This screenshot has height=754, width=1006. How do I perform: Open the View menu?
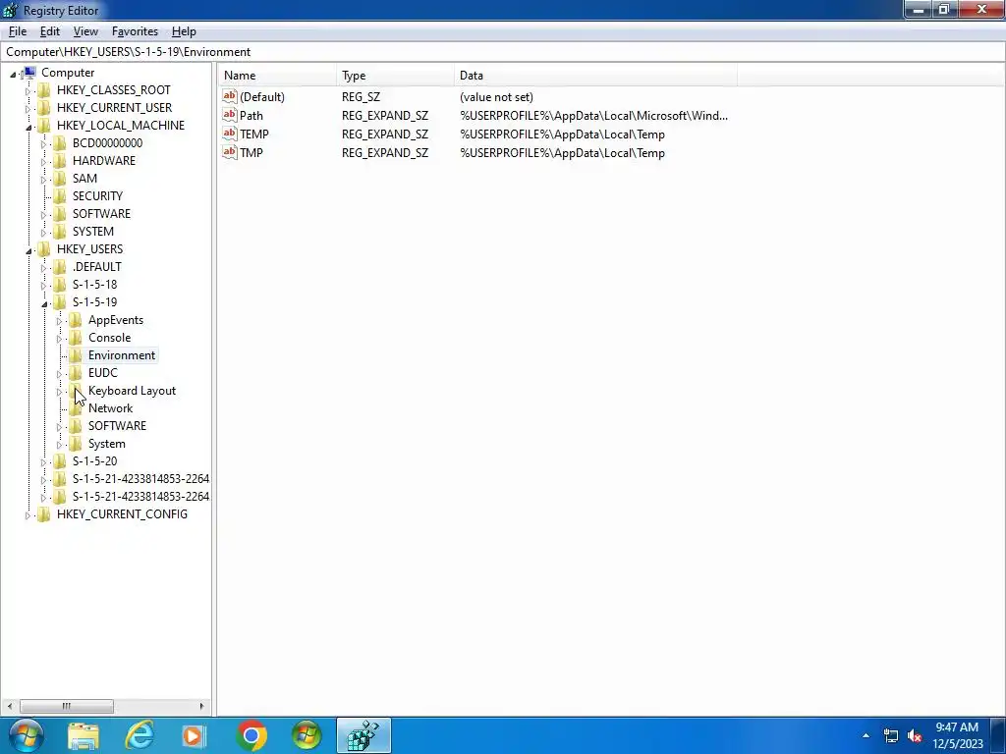coord(85,31)
